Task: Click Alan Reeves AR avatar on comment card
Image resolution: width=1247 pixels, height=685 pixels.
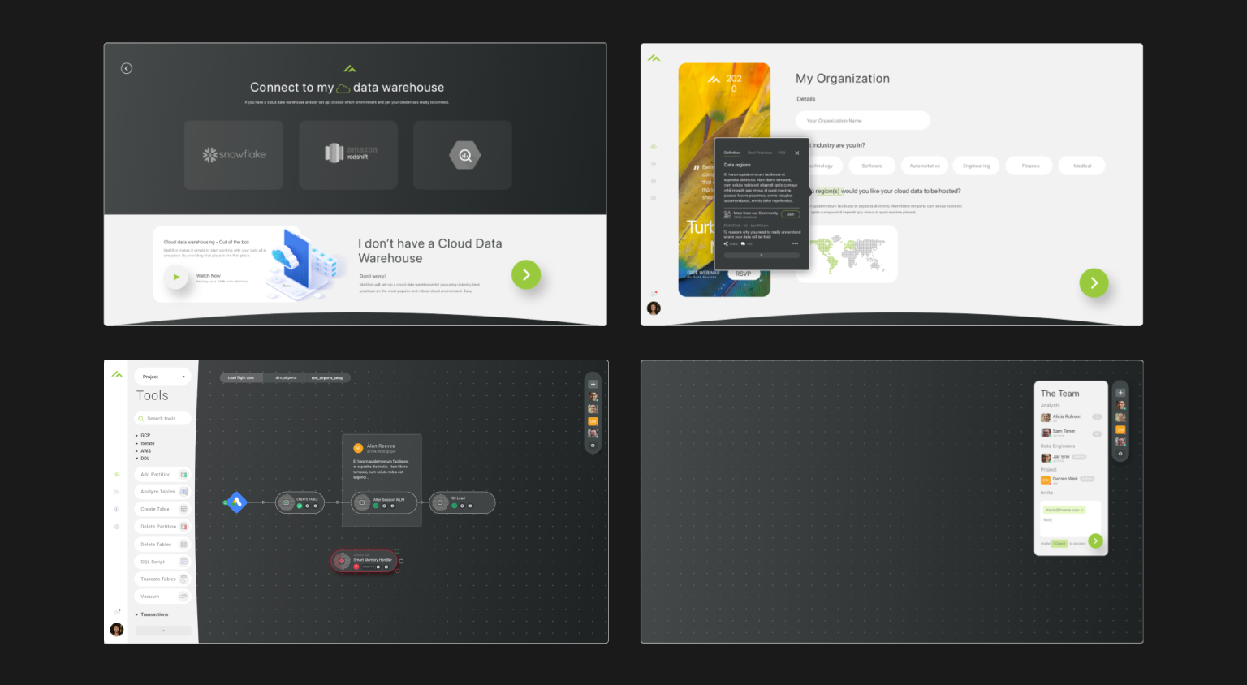Action: click(358, 448)
